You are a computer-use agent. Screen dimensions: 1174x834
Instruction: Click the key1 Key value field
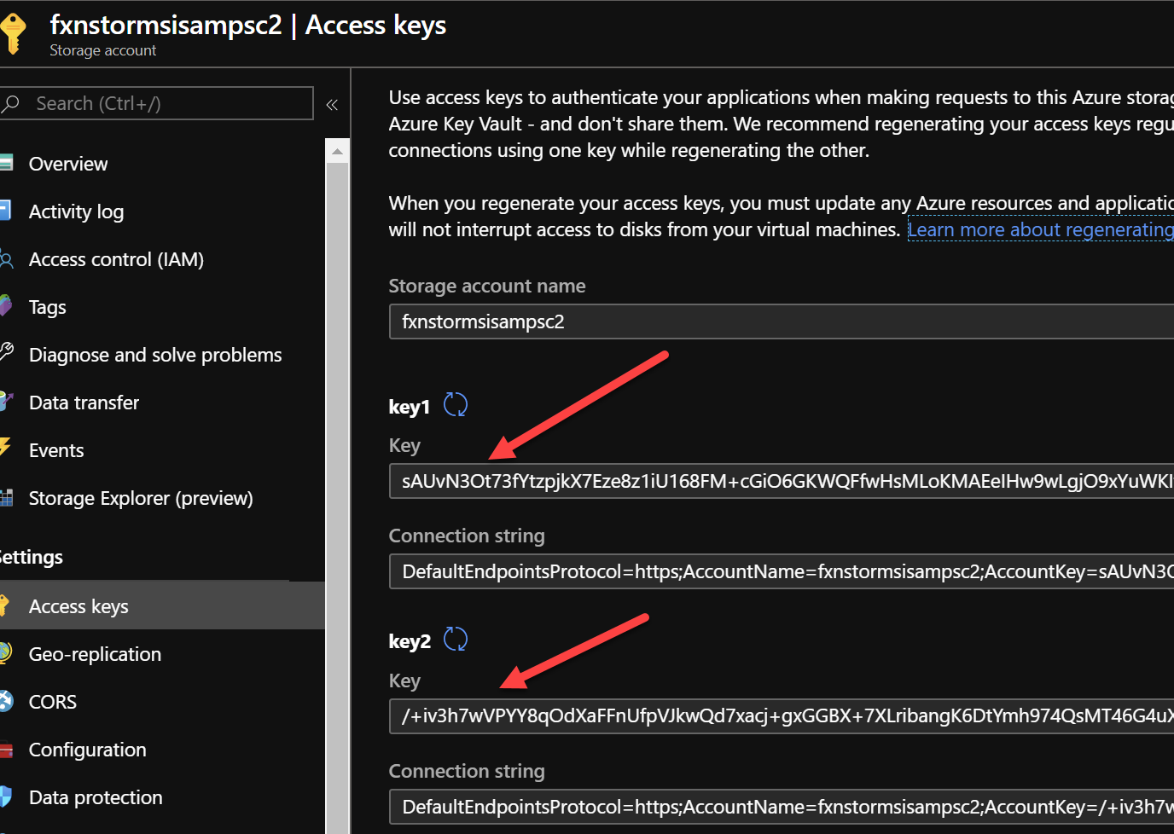coord(782,481)
